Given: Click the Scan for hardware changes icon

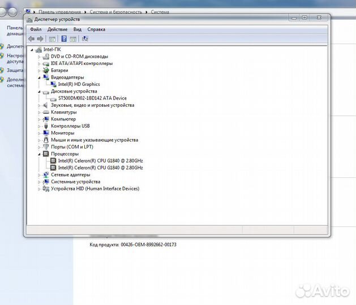Looking at the screenshot, I should [x=85, y=39].
